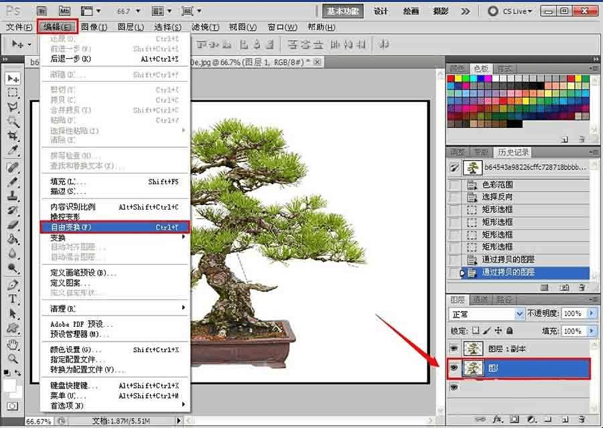This screenshot has height=428, width=603.
Task: Toggle lock transparent pixels
Action: click(476, 330)
